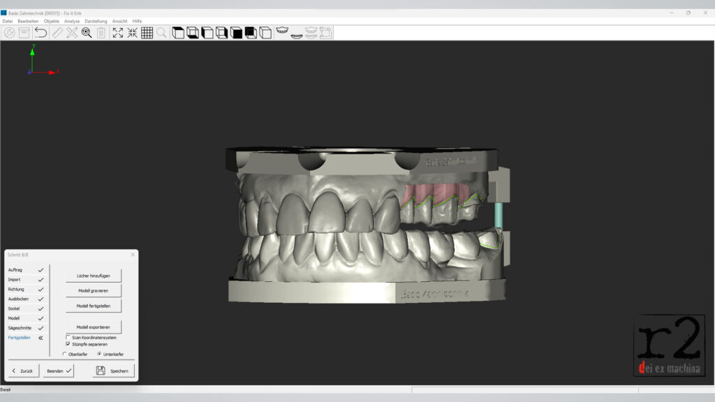Select the first cube view icon
715x402 pixels.
coord(178,33)
